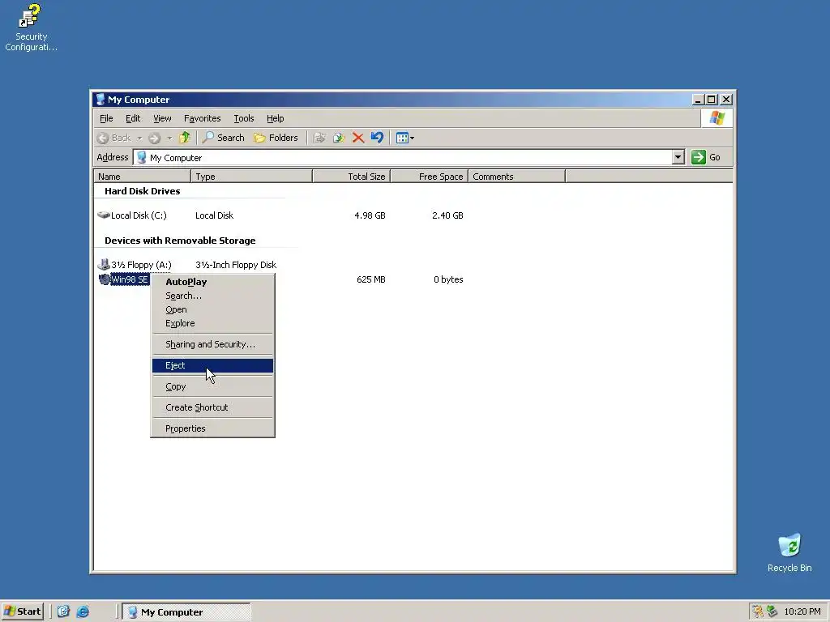The width and height of the screenshot is (830, 622).
Task: Click Eject in the context menu
Action: [x=213, y=365]
